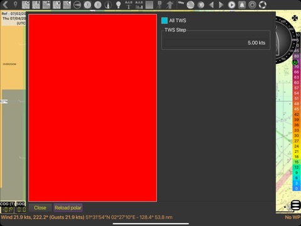Tap the back arrow in the toolbar
Screen dimensions: 301x226
click(5, 4)
